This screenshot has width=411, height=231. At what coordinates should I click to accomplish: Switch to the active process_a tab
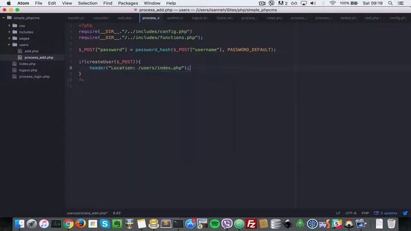click(x=151, y=18)
